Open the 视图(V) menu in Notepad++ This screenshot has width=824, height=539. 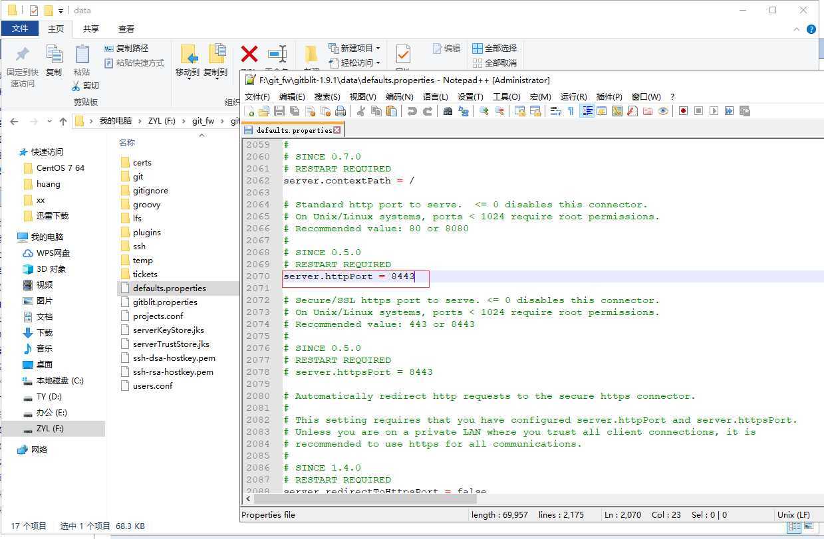pyautogui.click(x=363, y=96)
